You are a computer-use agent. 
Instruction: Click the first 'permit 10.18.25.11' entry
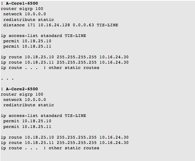pyautogui.click(x=27, y=47)
